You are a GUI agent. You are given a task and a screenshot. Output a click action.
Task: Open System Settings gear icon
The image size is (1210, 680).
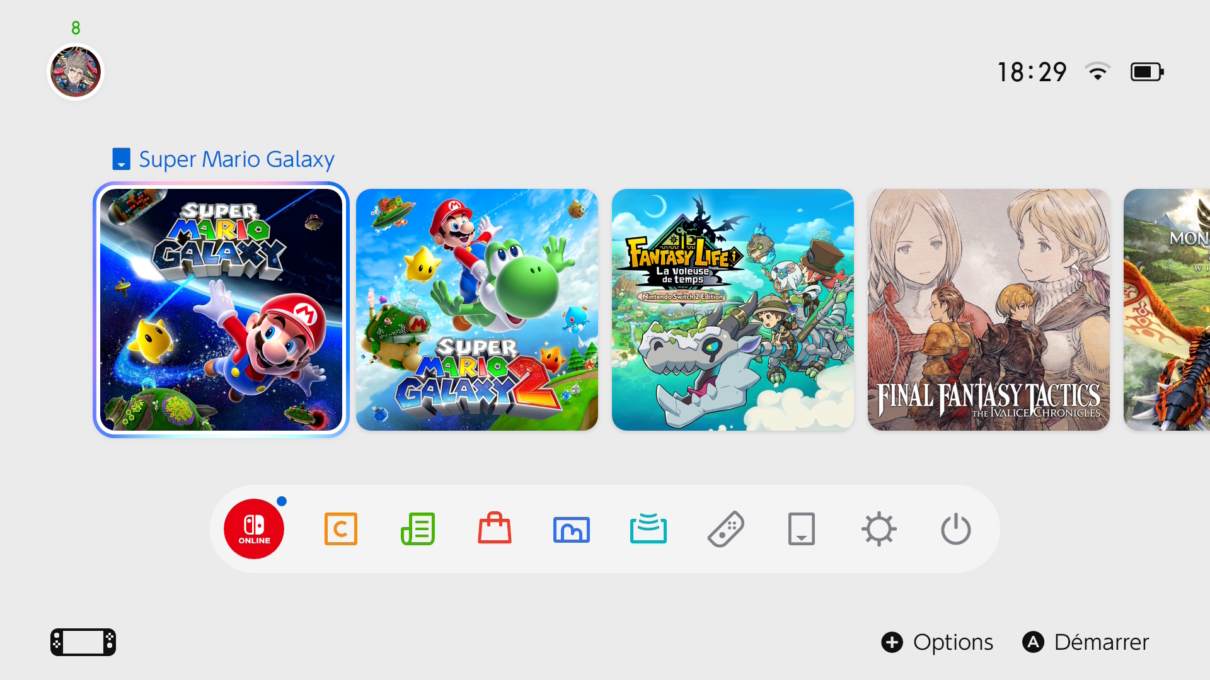pyautogui.click(x=879, y=529)
